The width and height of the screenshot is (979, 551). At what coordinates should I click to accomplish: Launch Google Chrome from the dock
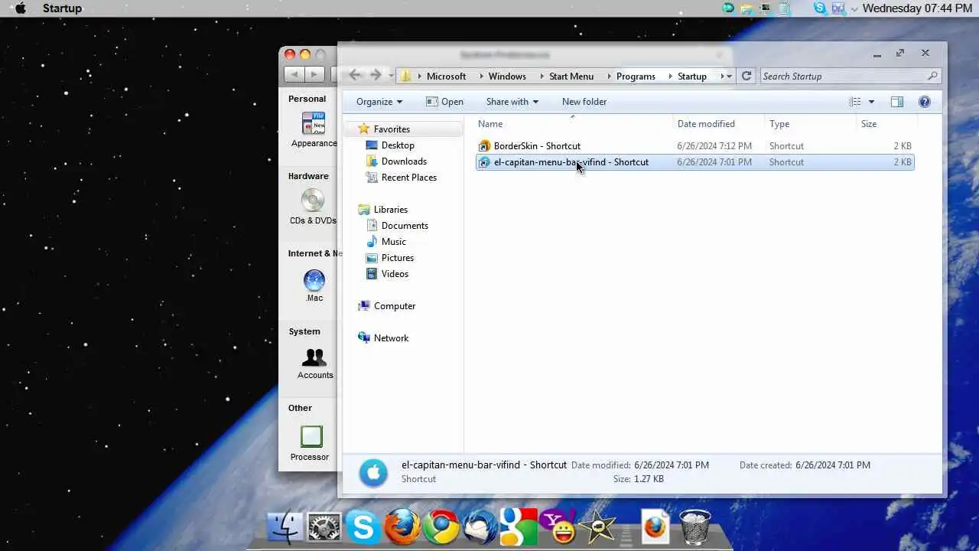tap(441, 527)
